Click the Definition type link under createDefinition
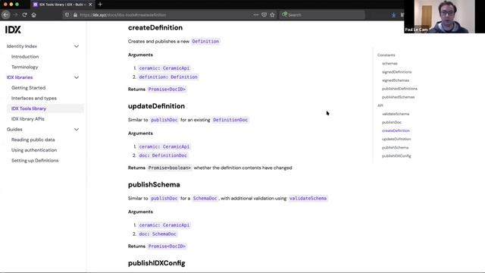Viewport: 485px width, 273px height. click(205, 41)
